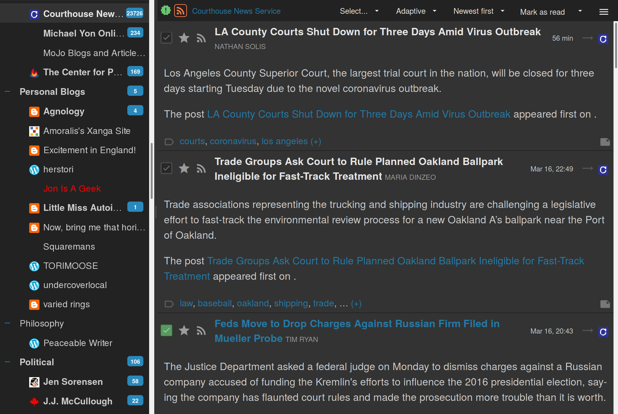Screen dimensions: 618x414
Task: Click the Mark as read button
Action: tap(542, 12)
